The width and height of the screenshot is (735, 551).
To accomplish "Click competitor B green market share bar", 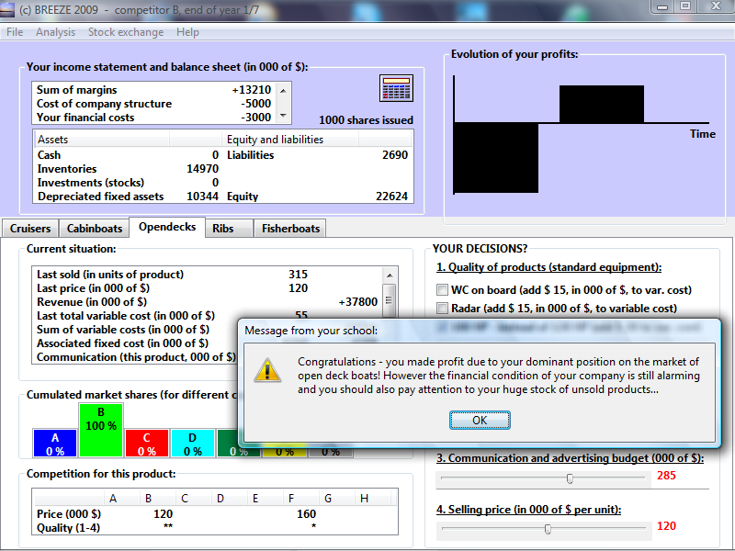I will click(x=101, y=431).
